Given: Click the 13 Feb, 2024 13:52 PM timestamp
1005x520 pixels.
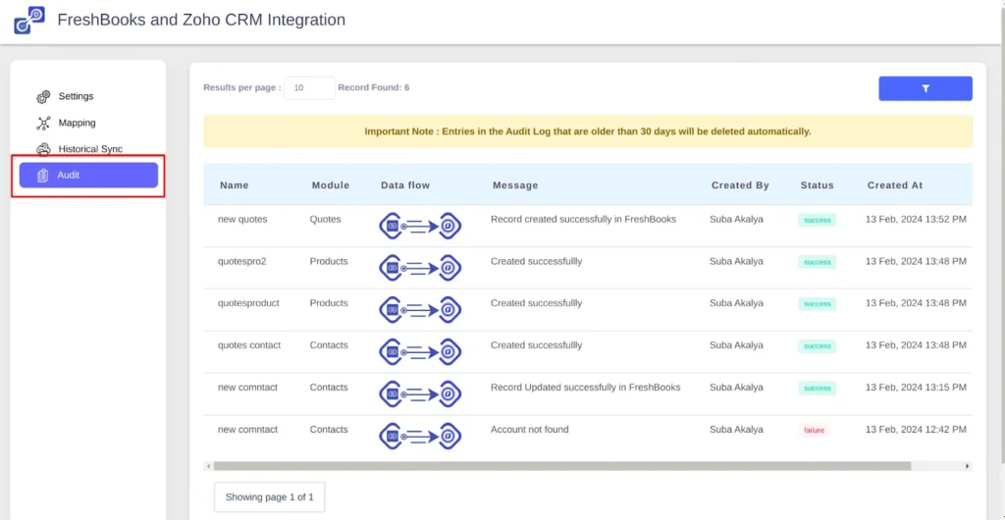Looking at the screenshot, I should [916, 219].
